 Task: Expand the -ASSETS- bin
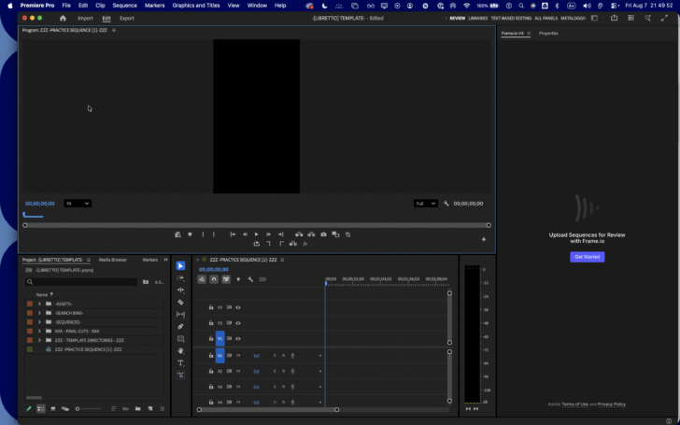coord(39,304)
